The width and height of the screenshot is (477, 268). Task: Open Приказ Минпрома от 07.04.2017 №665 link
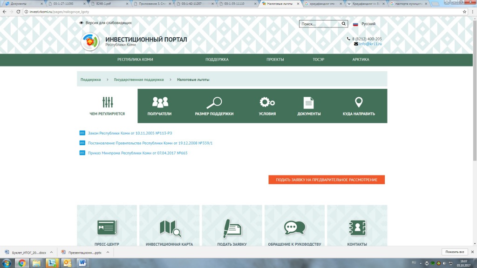pyautogui.click(x=138, y=153)
